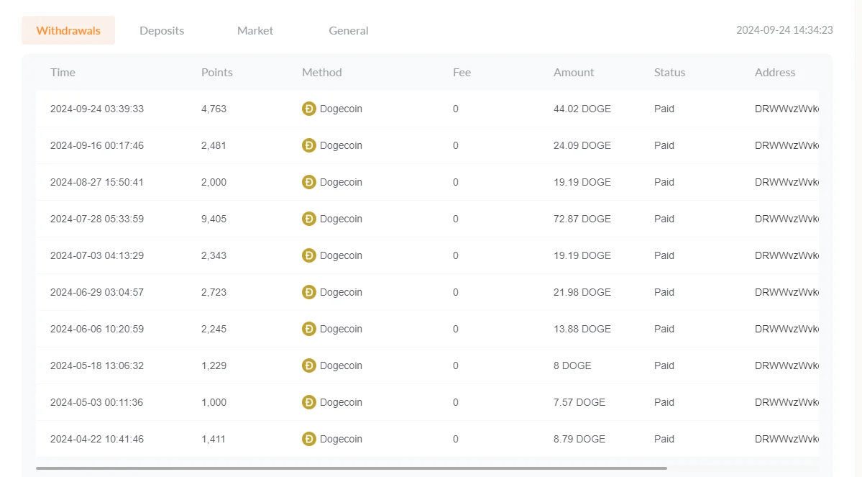This screenshot has height=477, width=862.
Task: Click Dogecoin icon in 13.88 DOGE row
Action: pyautogui.click(x=309, y=329)
